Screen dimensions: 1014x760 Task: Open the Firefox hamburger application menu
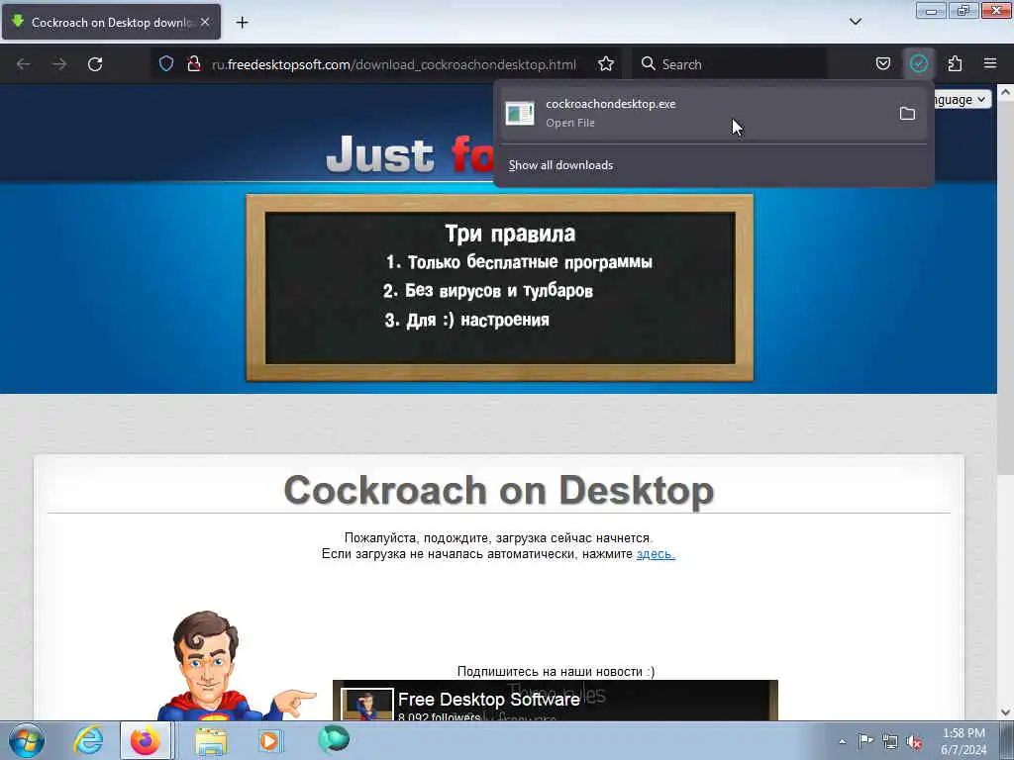click(x=990, y=63)
